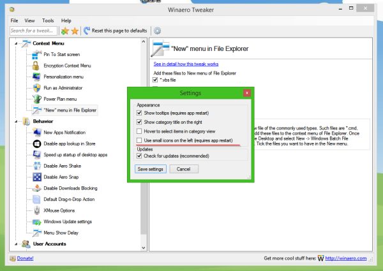Screen dimensions: 383x271
Task: Click the tree scroll up arrow
Action: point(144,41)
